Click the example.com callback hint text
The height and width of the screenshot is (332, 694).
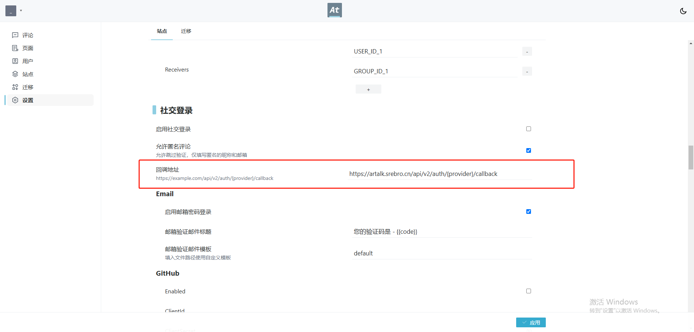click(215, 178)
